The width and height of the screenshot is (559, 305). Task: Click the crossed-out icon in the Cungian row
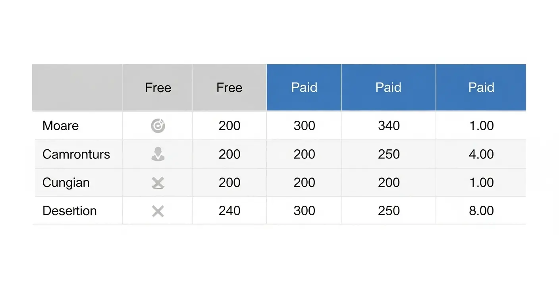[x=158, y=183]
